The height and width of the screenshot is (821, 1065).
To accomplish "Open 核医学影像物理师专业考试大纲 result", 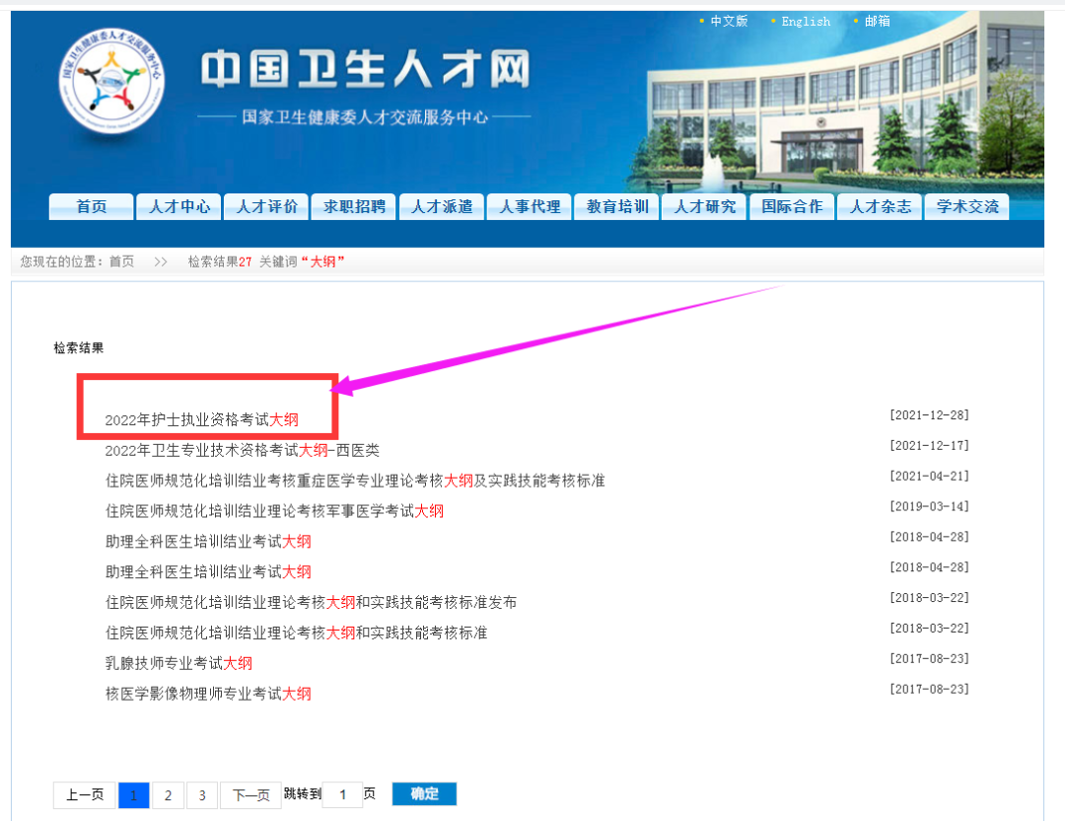I will tap(208, 694).
